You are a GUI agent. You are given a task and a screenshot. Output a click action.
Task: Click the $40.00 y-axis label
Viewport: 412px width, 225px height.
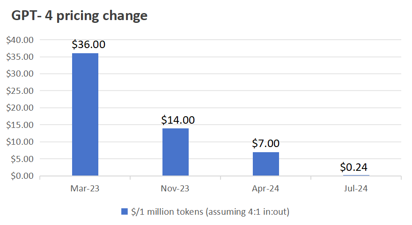coord(20,40)
